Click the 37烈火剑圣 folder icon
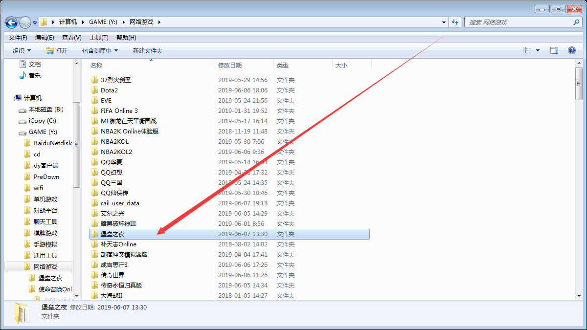The height and width of the screenshot is (330, 587). (95, 80)
